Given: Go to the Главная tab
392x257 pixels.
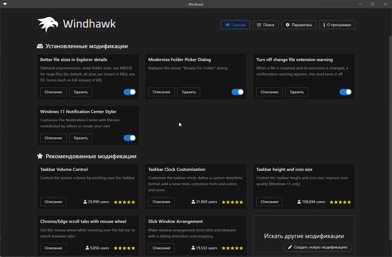Looking at the screenshot, I should 235,25.
